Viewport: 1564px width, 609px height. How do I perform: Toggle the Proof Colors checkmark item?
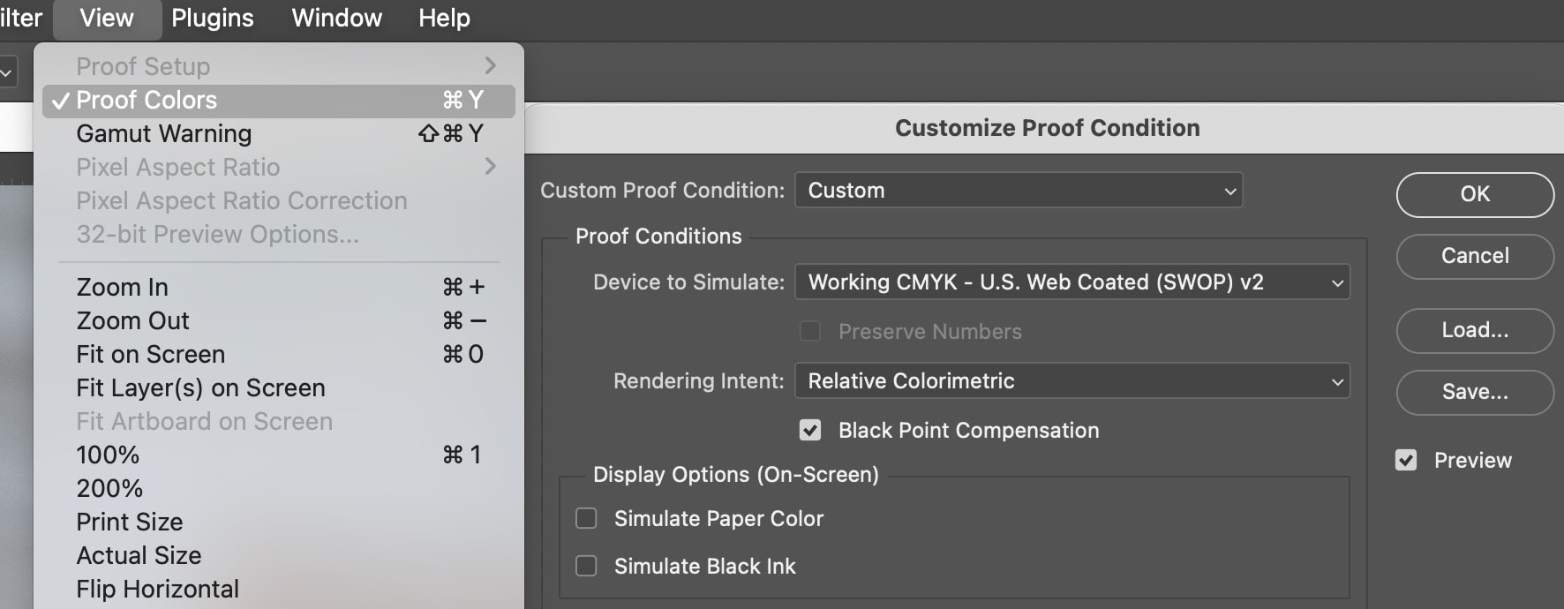coord(147,101)
